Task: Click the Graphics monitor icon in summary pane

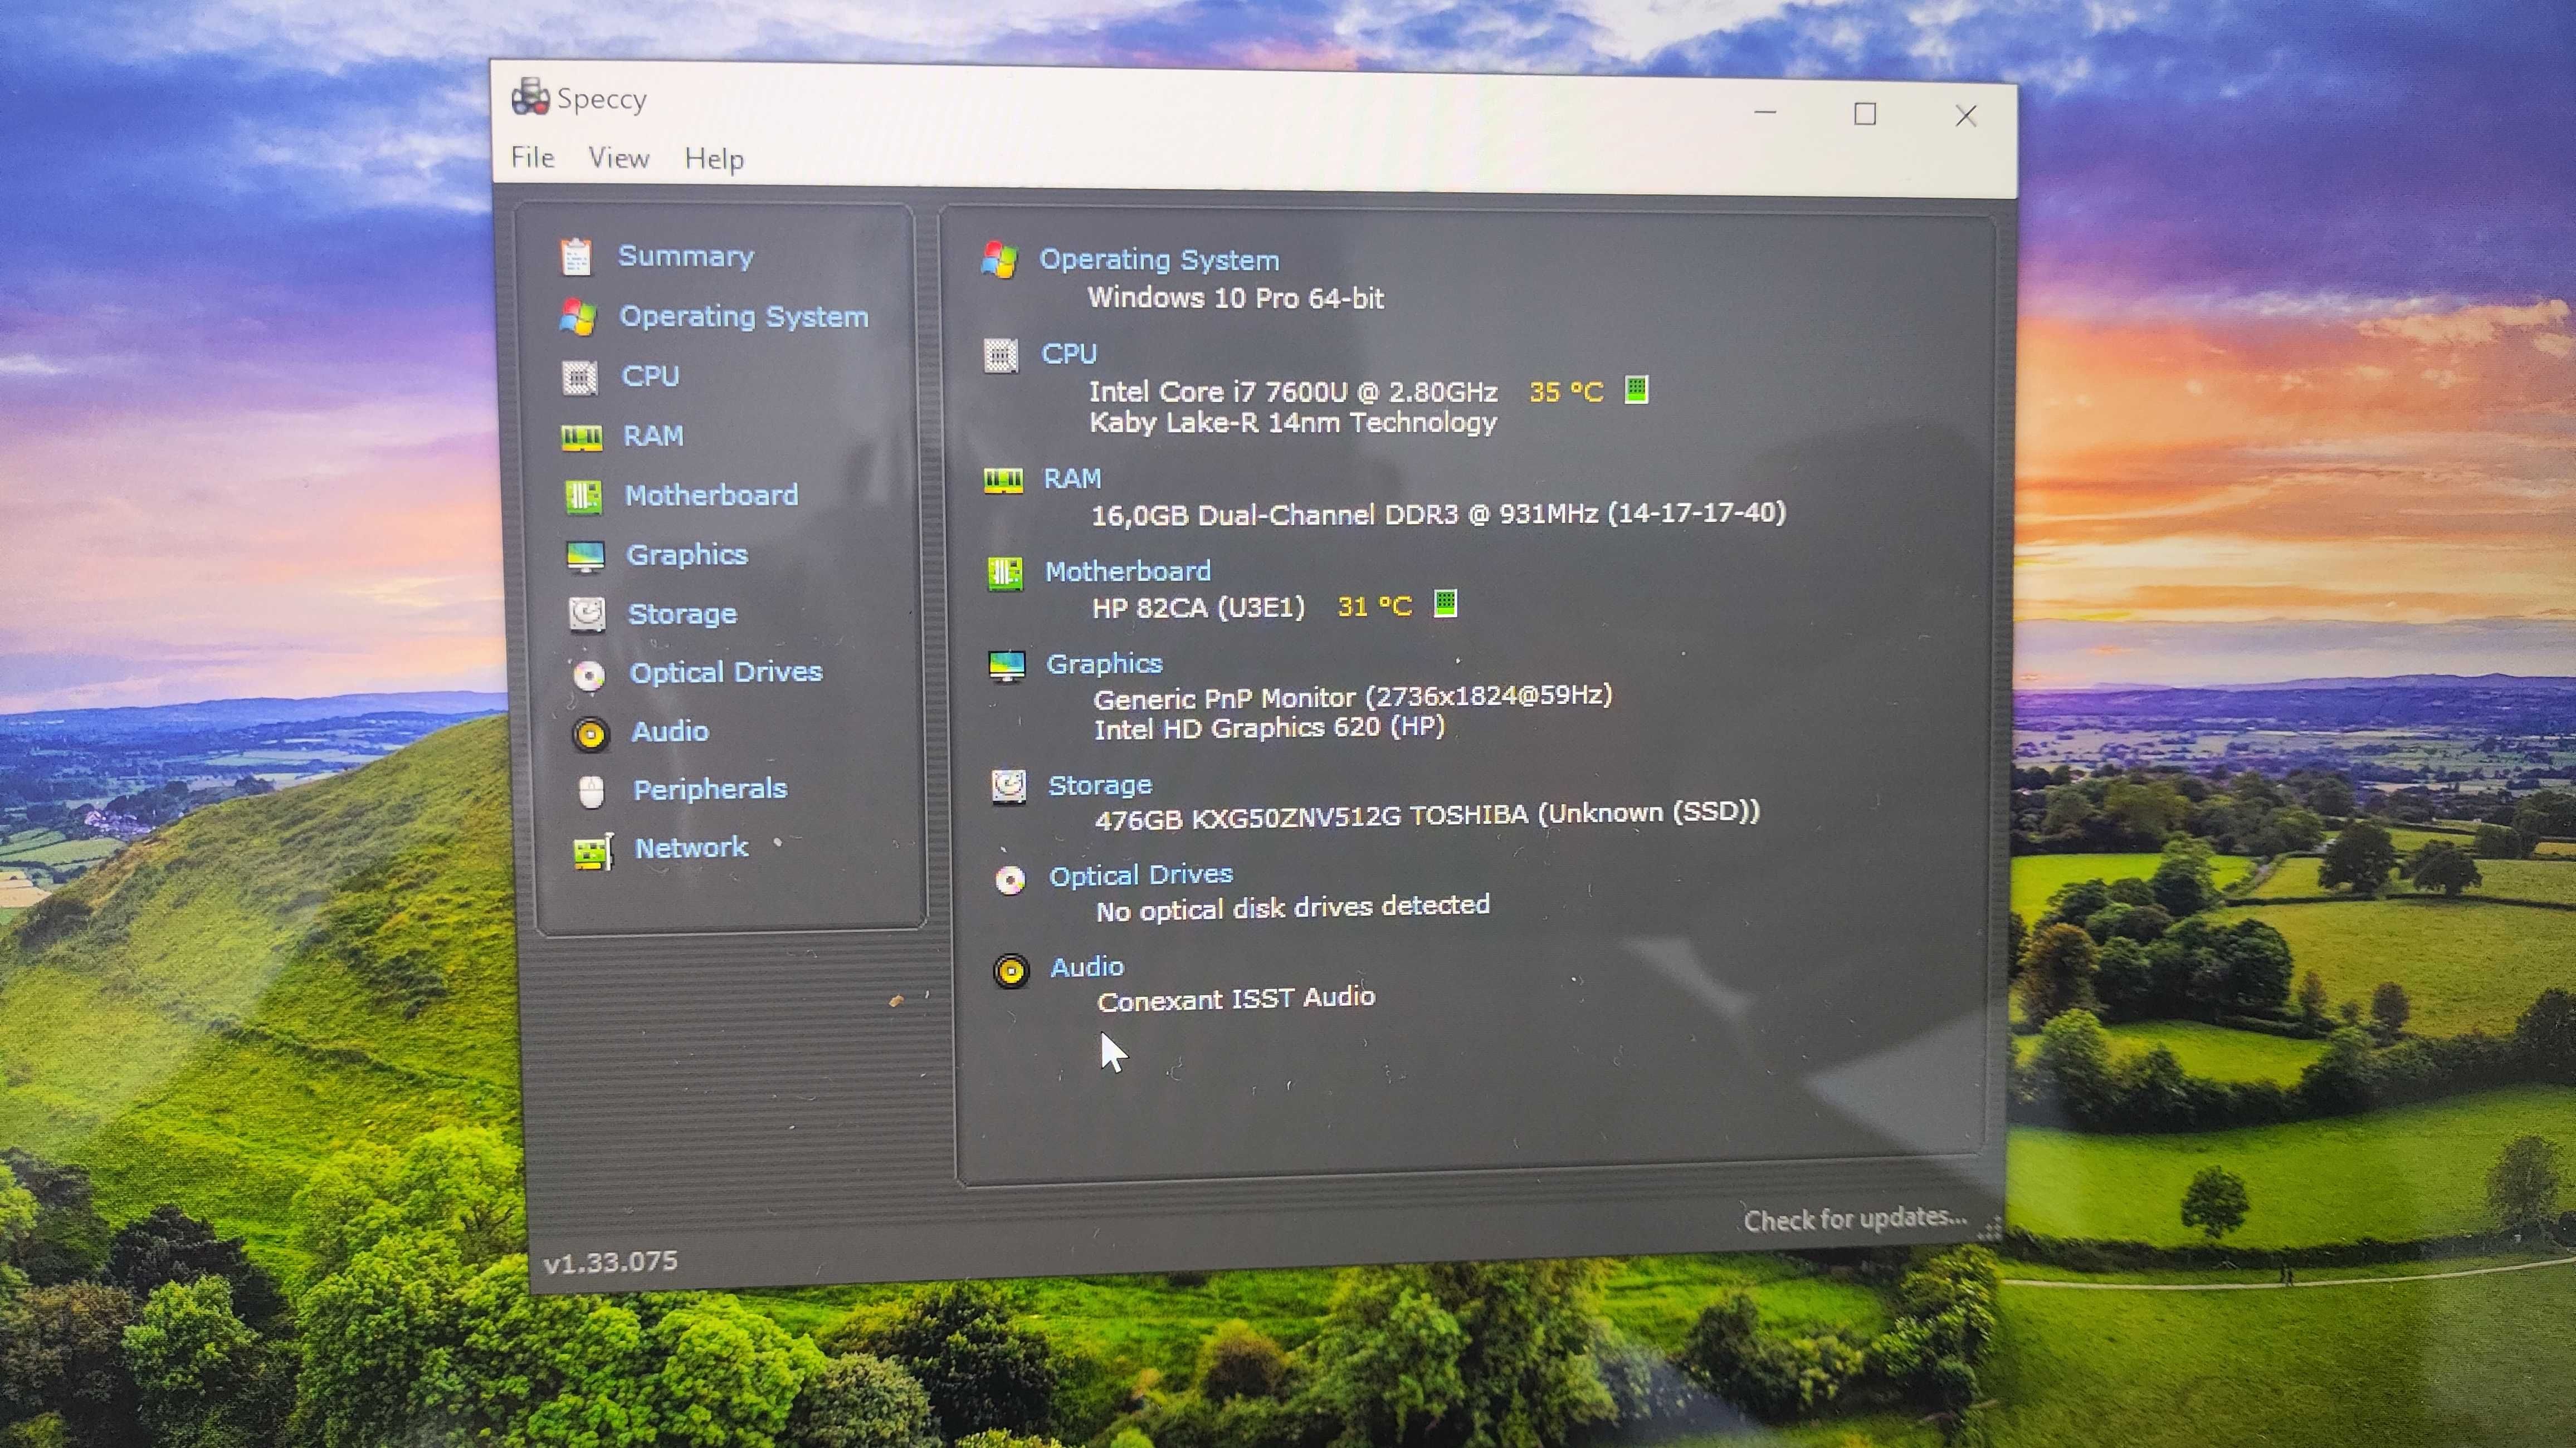Action: tap(1006, 665)
